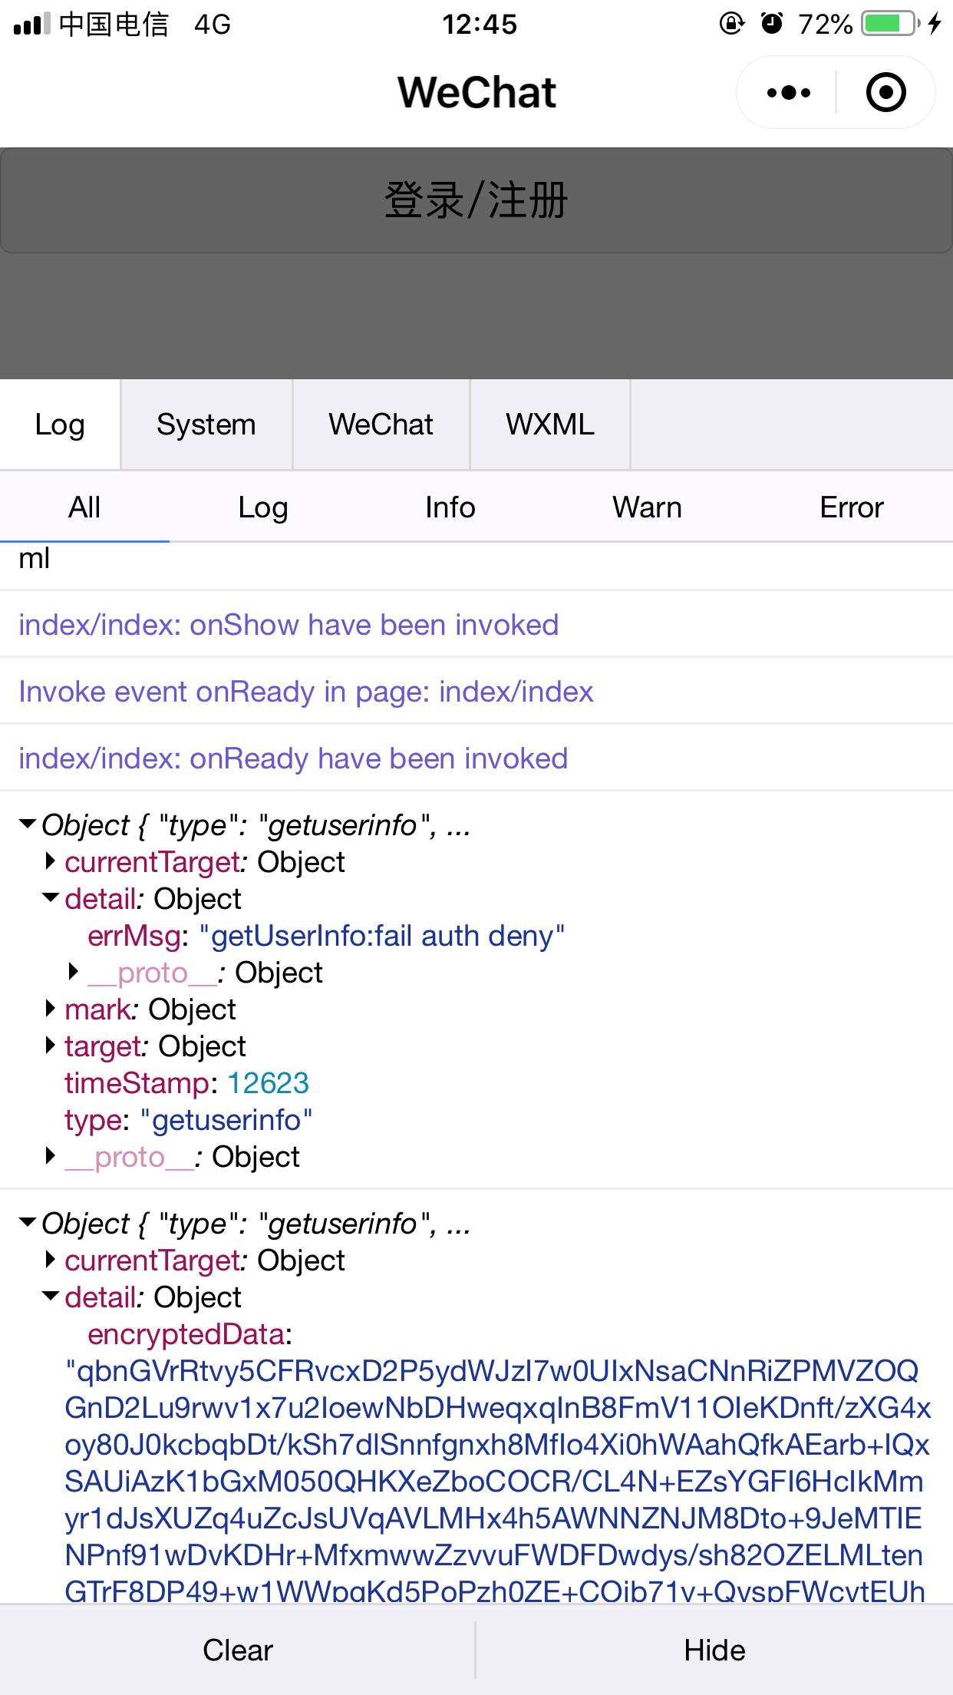The image size is (953, 1695).
Task: Tap the battery indicator in status bar
Action: point(890,24)
